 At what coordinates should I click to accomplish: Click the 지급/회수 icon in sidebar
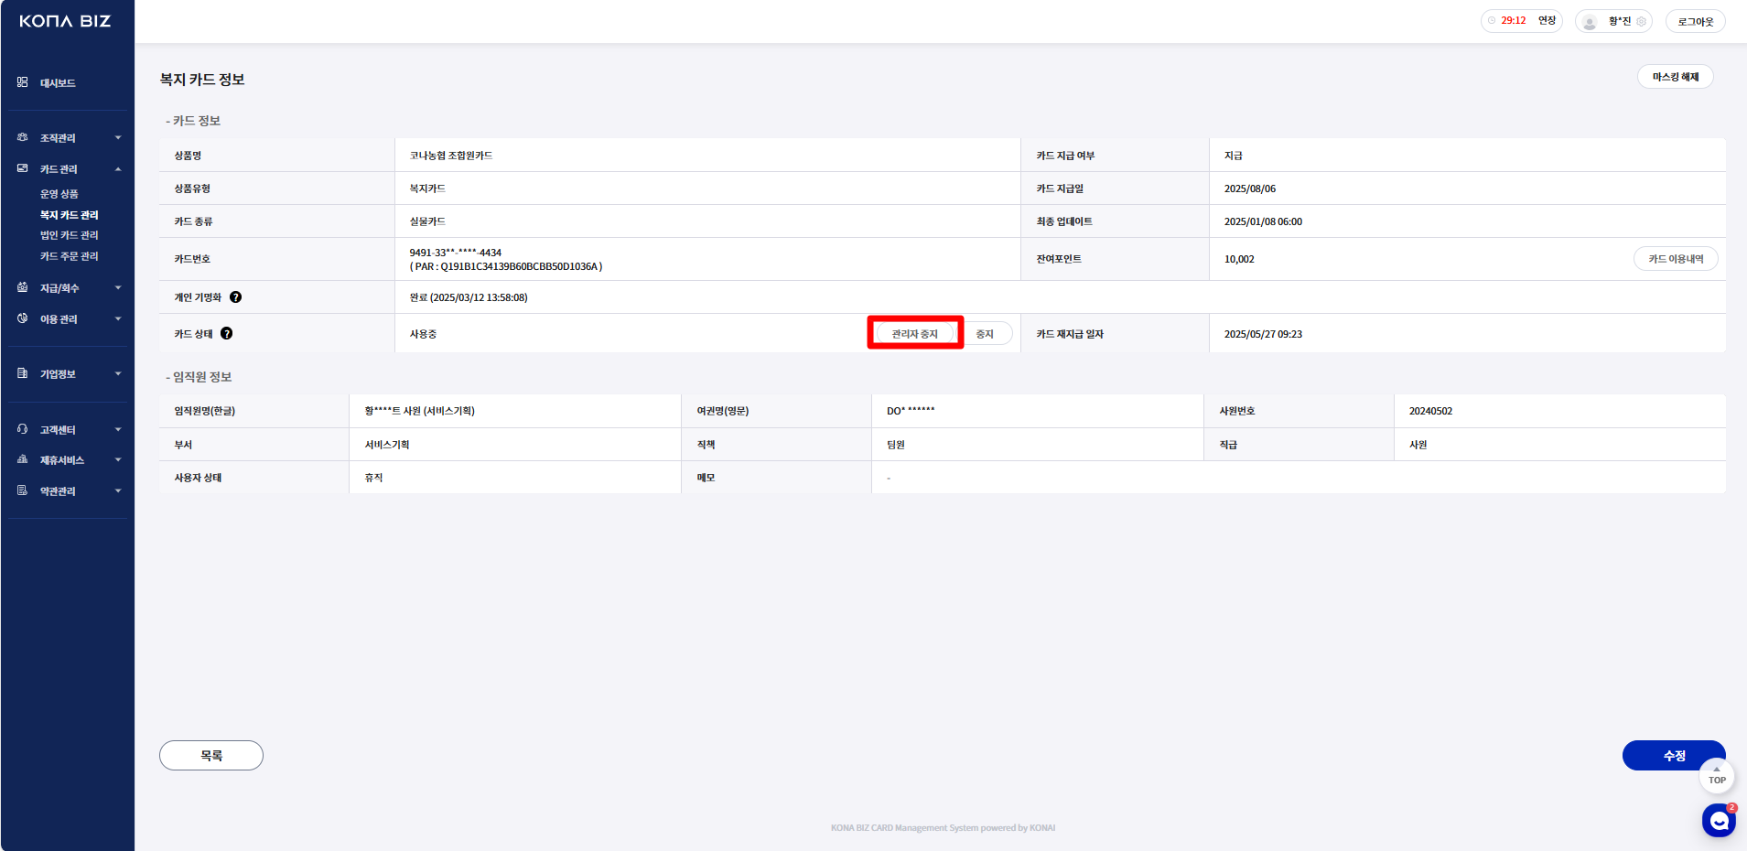point(22,287)
